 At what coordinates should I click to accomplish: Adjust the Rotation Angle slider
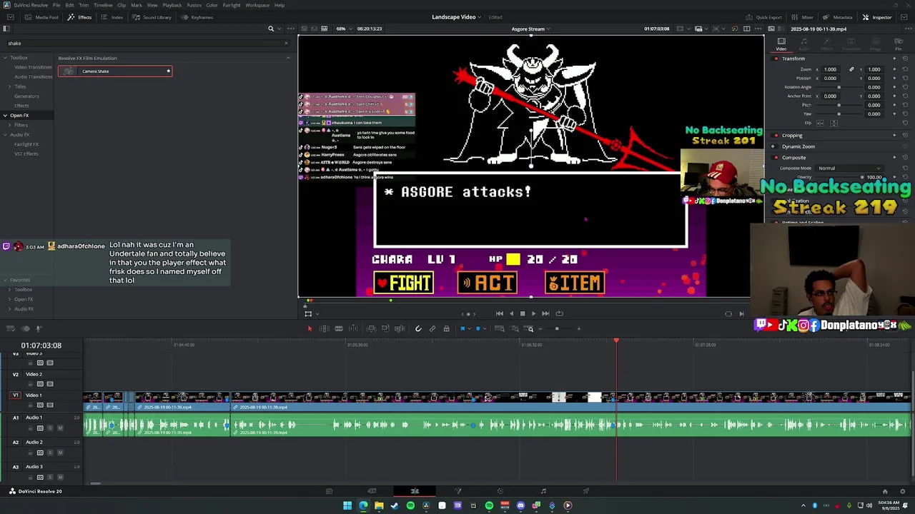pos(839,87)
